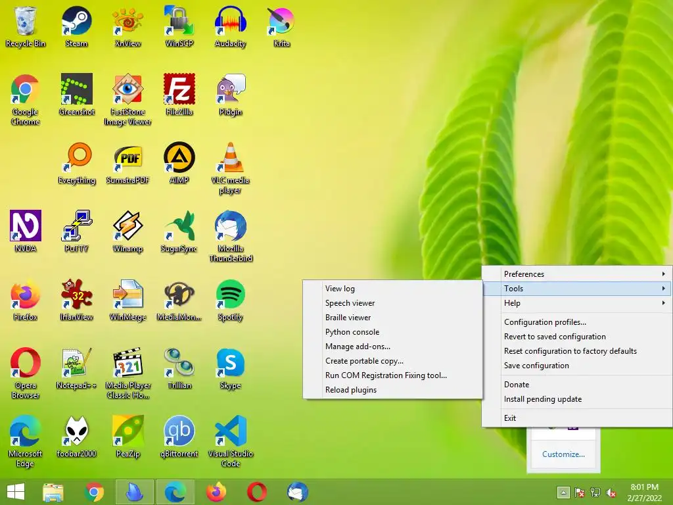Screen dimensions: 673x505
Task: Open the muted volume tray icon
Action: [611, 493]
